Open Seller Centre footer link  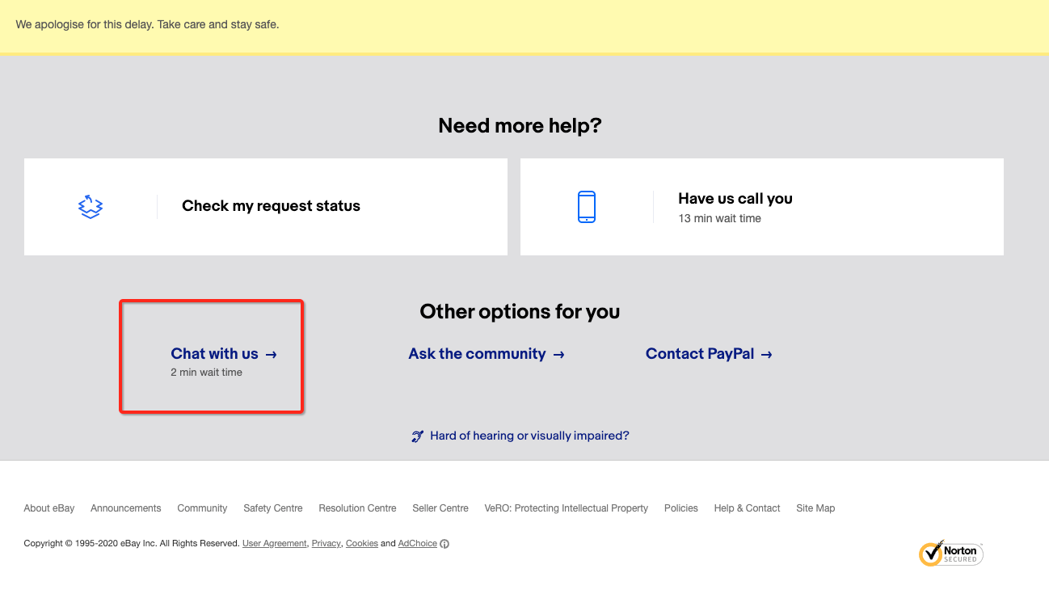[x=440, y=508]
